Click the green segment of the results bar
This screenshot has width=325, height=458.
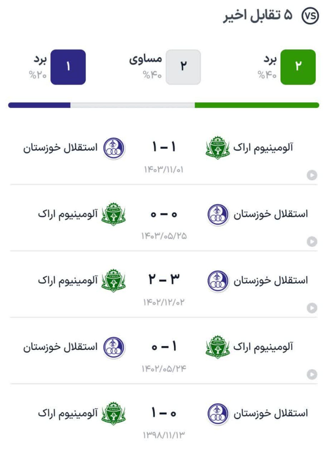point(257,105)
